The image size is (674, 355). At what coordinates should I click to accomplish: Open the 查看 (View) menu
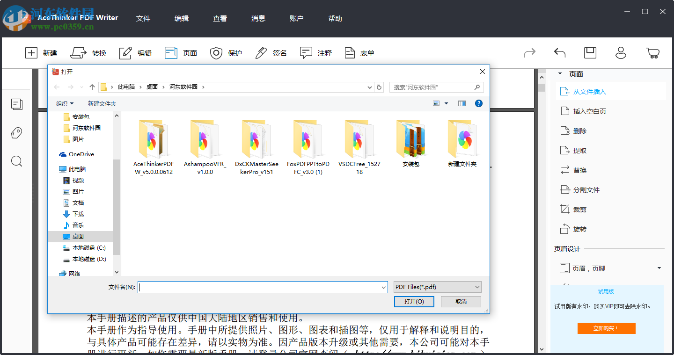point(220,18)
